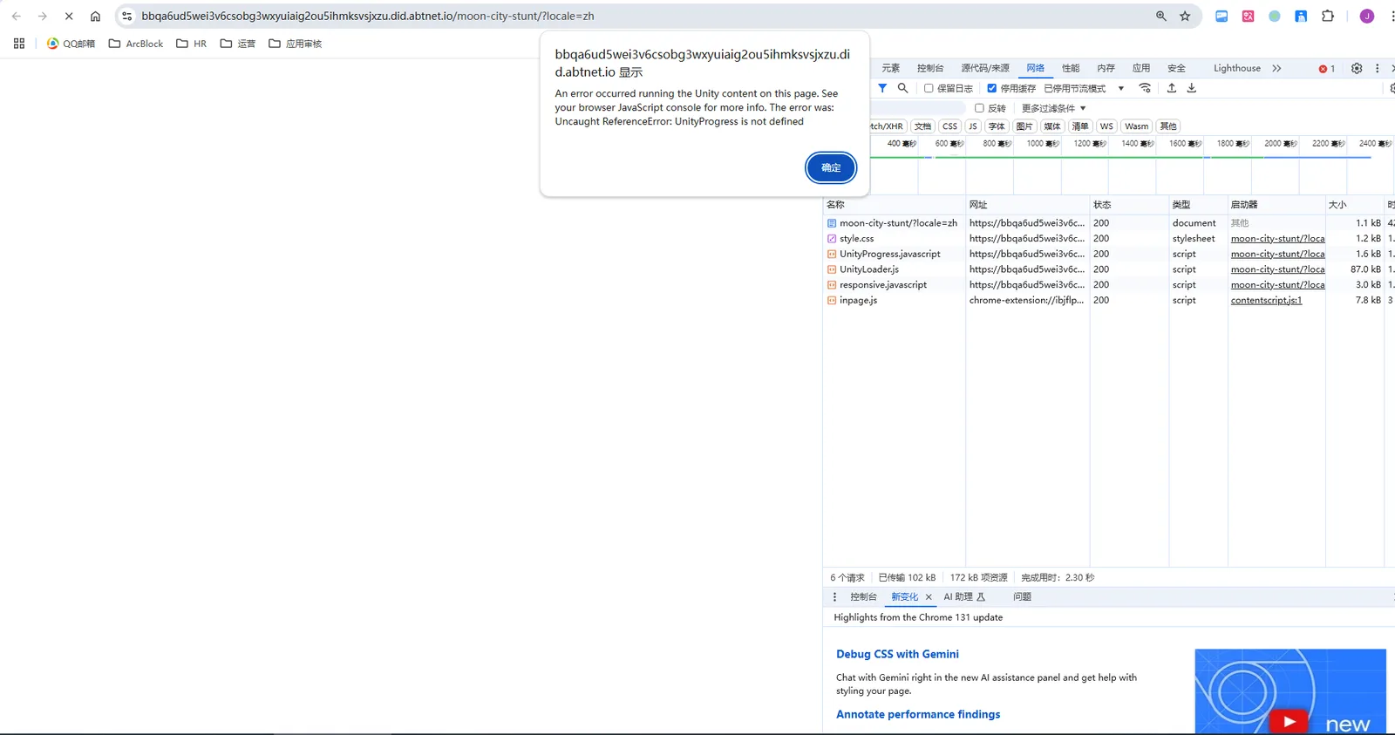The height and width of the screenshot is (735, 1395).
Task: Go to browser home page icon
Action: click(95, 16)
